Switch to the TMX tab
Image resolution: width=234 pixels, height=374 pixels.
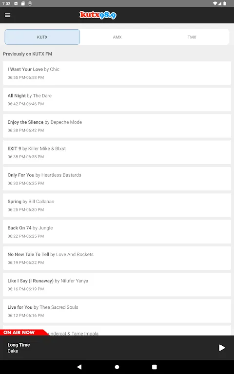192,37
